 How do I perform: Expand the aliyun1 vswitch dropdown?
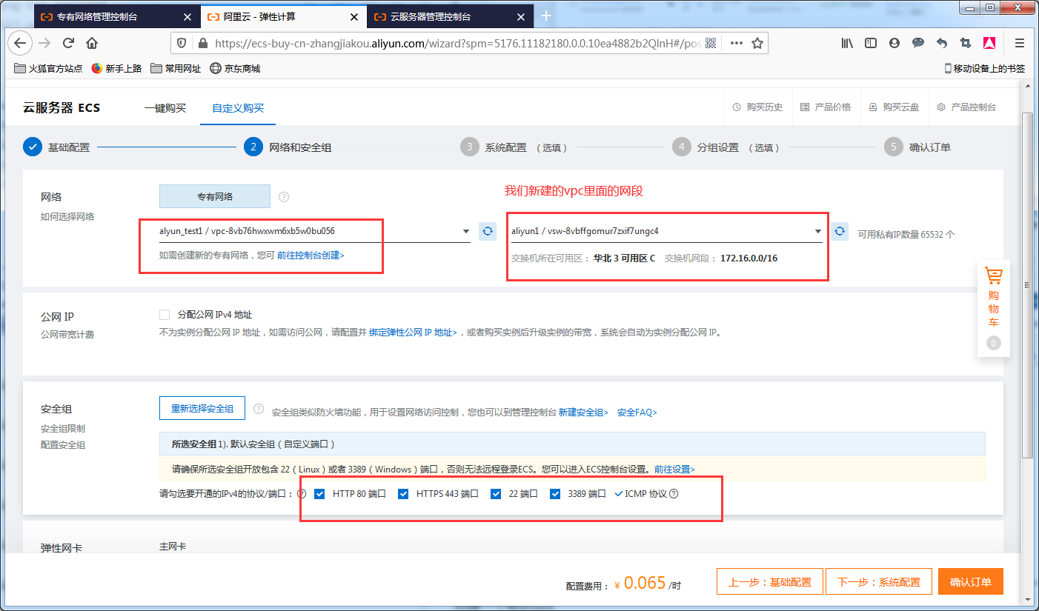point(817,231)
